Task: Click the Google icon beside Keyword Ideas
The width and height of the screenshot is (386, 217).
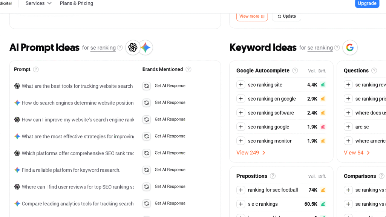Action: point(350,47)
